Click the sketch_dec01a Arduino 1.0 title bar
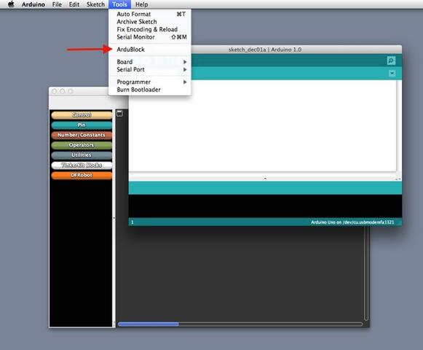423x350 pixels. pos(265,50)
